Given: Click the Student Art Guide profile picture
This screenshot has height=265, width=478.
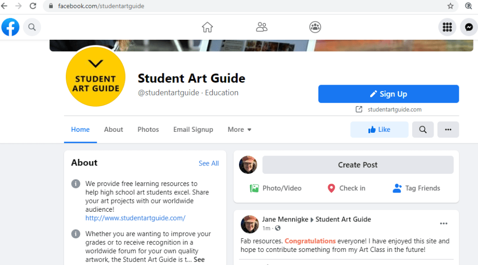Looking at the screenshot, I should pos(96,77).
